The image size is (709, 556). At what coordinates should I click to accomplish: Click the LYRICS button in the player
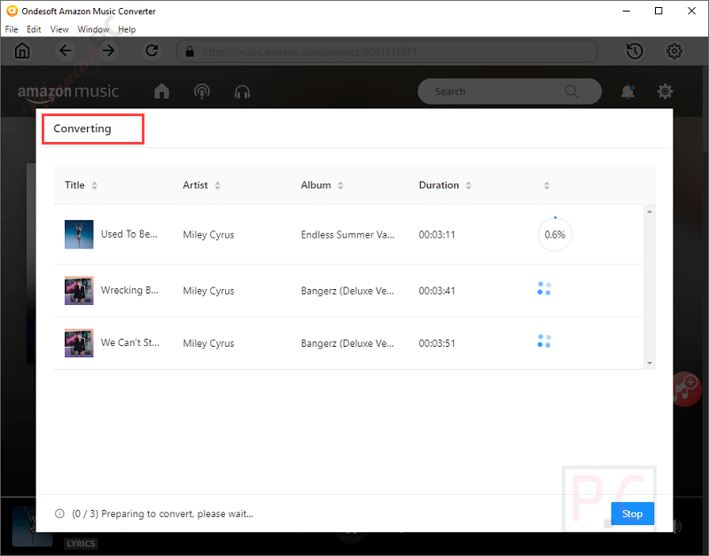point(81,544)
